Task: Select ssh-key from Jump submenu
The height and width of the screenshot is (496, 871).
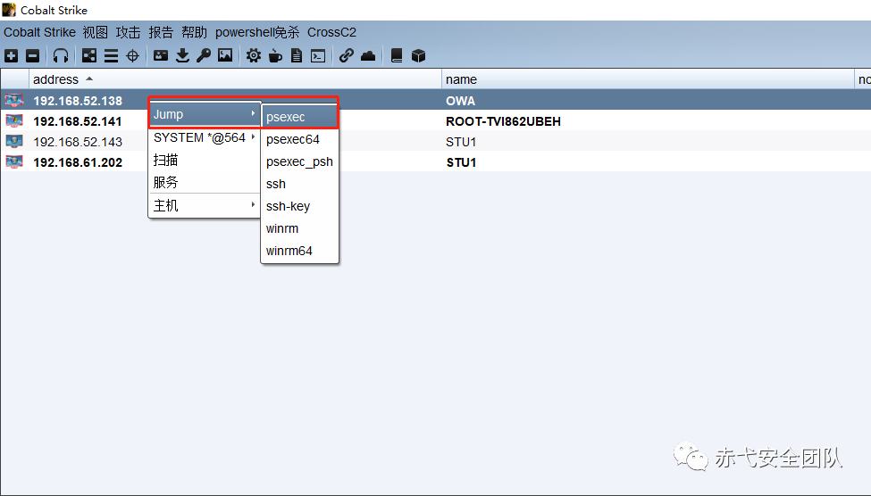Action: (x=299, y=206)
